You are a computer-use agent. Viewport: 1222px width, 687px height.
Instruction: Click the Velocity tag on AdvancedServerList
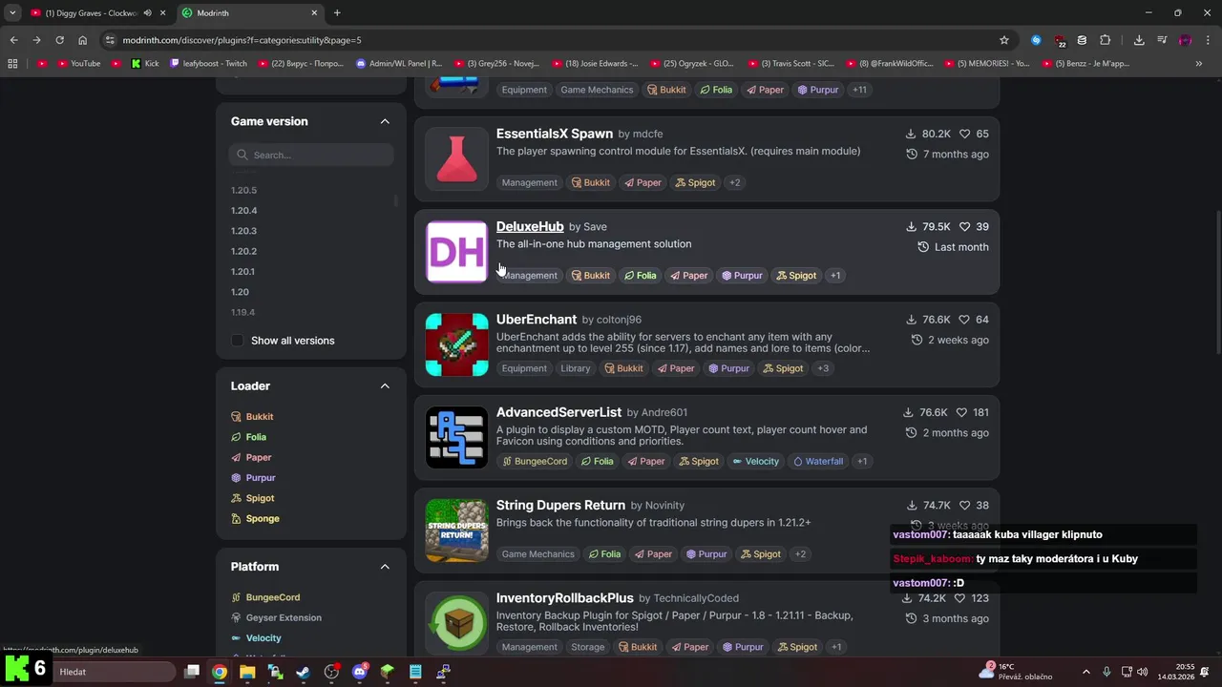pos(755,462)
